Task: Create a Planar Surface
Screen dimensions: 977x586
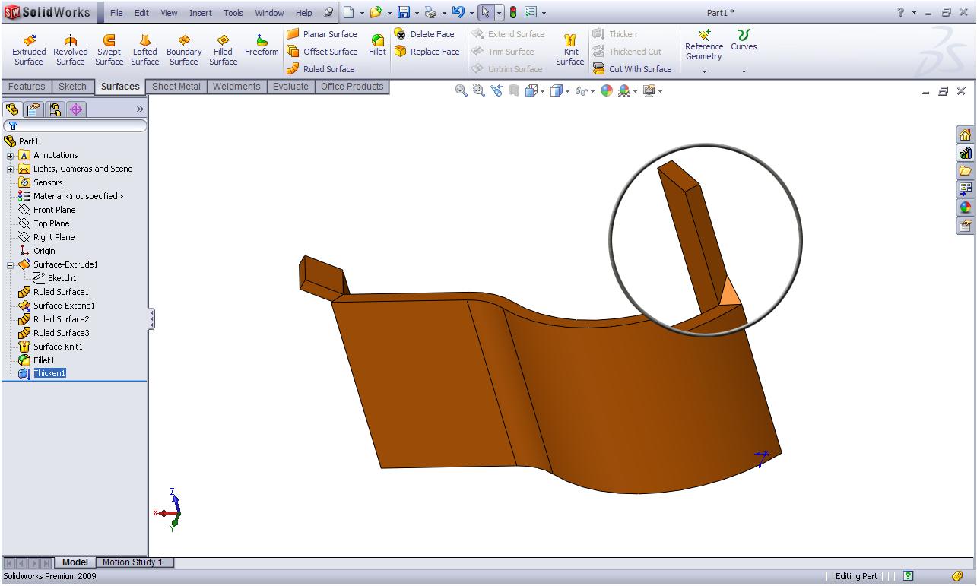Action: (322, 34)
